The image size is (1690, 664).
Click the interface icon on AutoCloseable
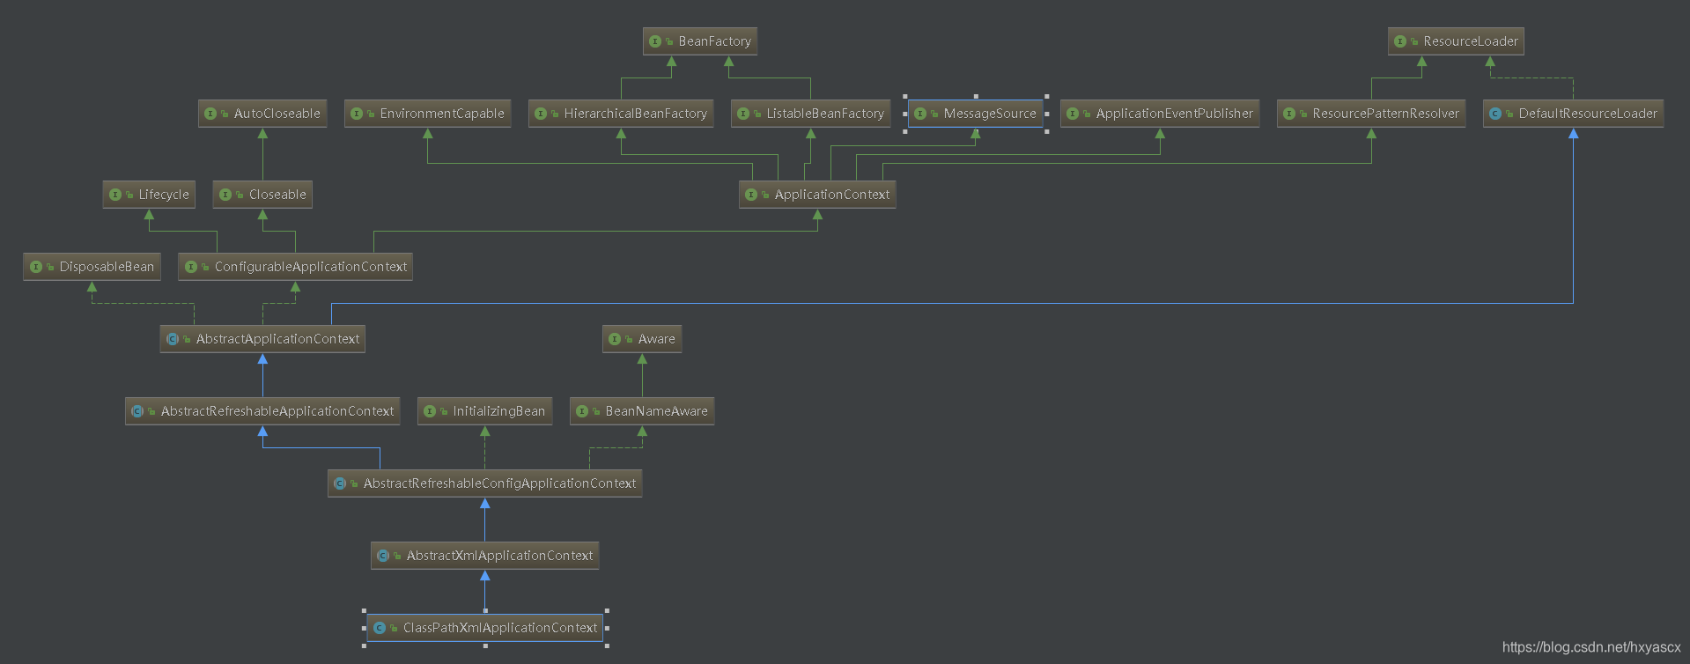210,114
